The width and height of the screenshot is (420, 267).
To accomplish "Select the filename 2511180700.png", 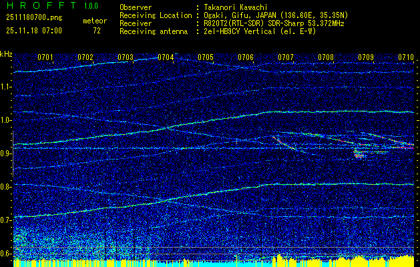I will pos(34,18).
